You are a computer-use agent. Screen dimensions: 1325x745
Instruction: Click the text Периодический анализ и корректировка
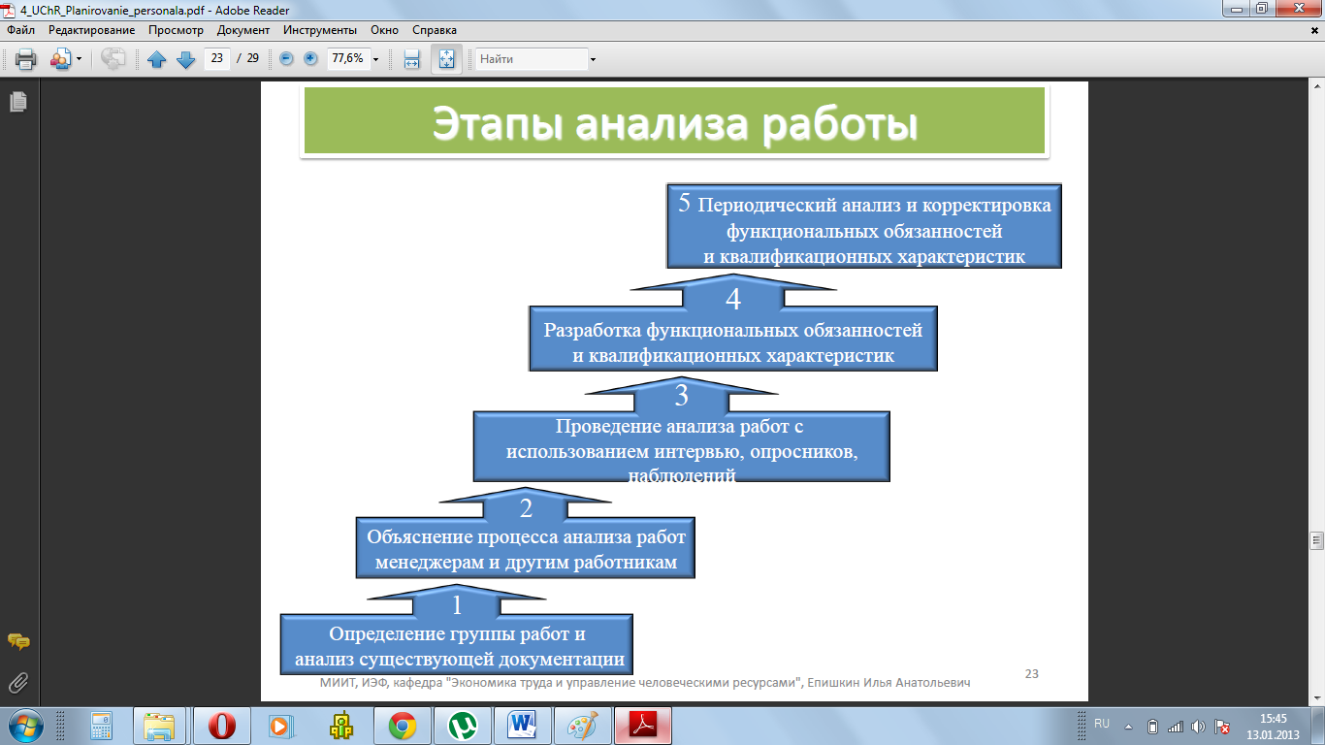pyautogui.click(x=874, y=206)
